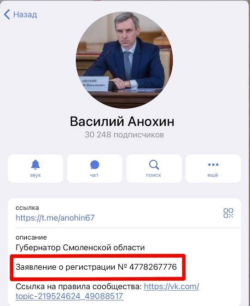Tap the 30 248 подписчиков subscriber count
The width and height of the screenshot is (250, 306).
(x=124, y=135)
